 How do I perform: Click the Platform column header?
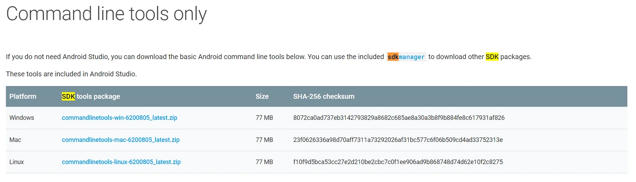[23, 96]
